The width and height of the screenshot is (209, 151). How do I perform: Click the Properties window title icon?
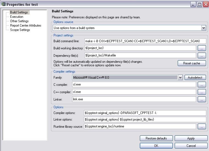(x=4, y=4)
